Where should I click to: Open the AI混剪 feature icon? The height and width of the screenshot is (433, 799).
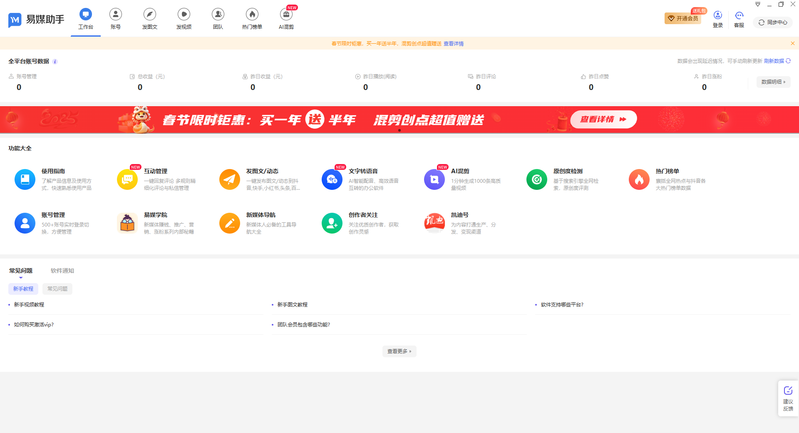(x=434, y=179)
